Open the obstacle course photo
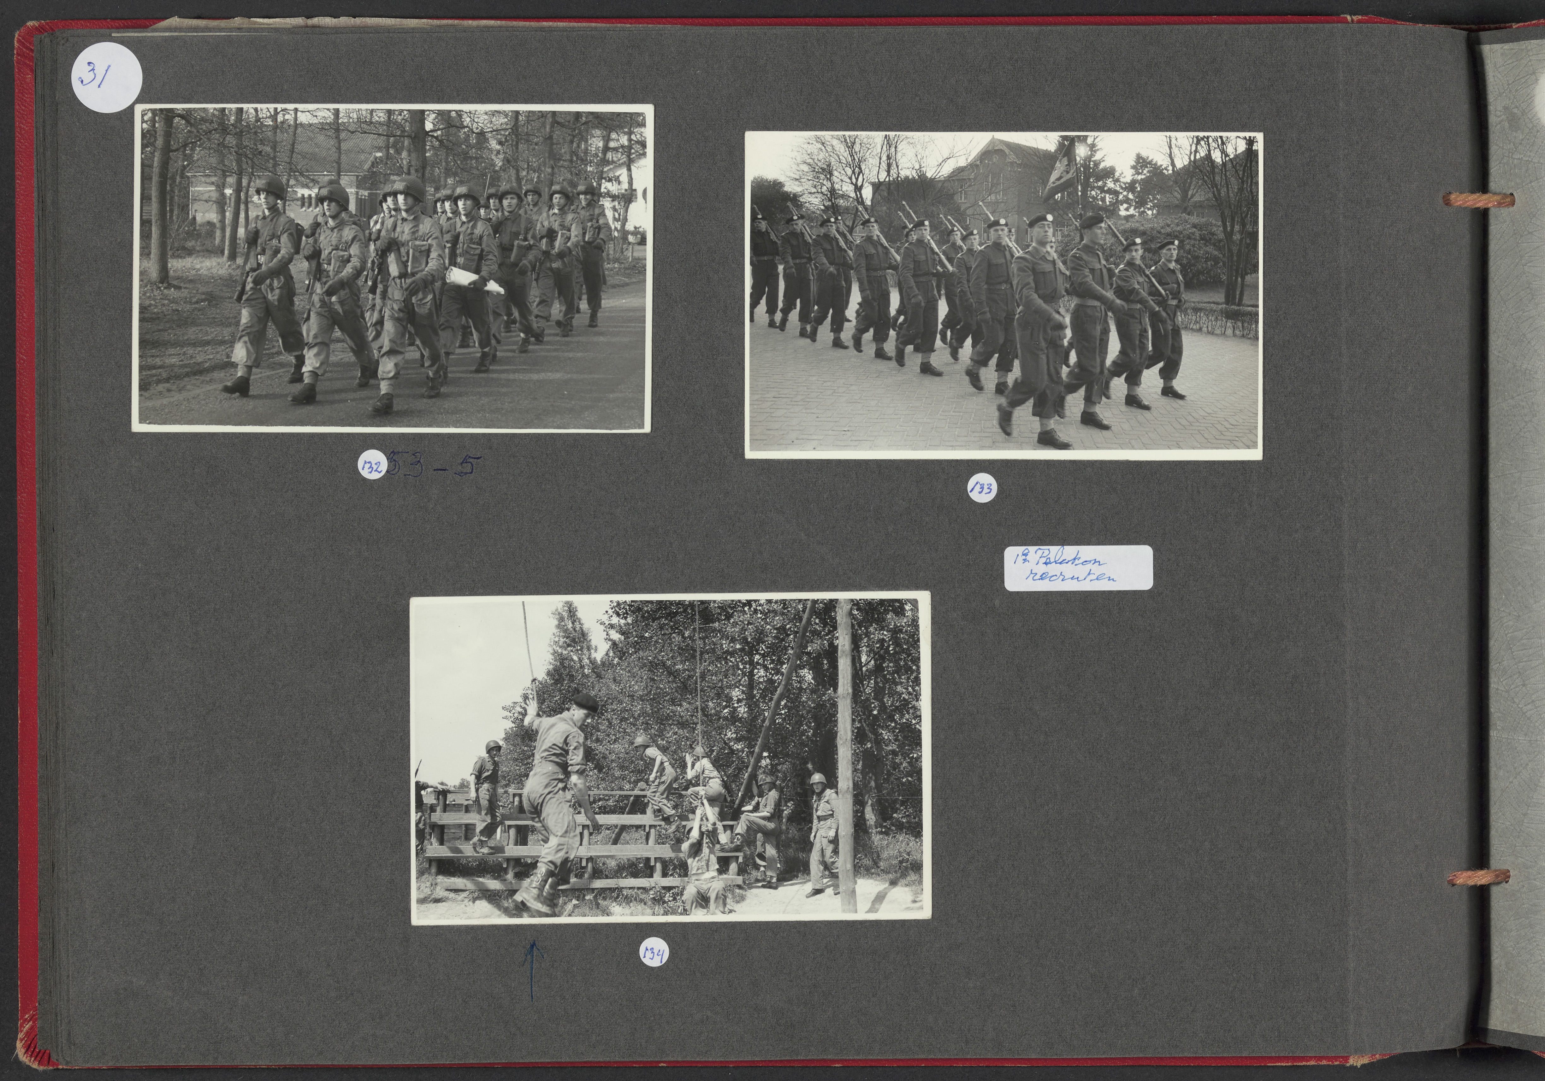This screenshot has height=1081, width=1545. (x=670, y=757)
